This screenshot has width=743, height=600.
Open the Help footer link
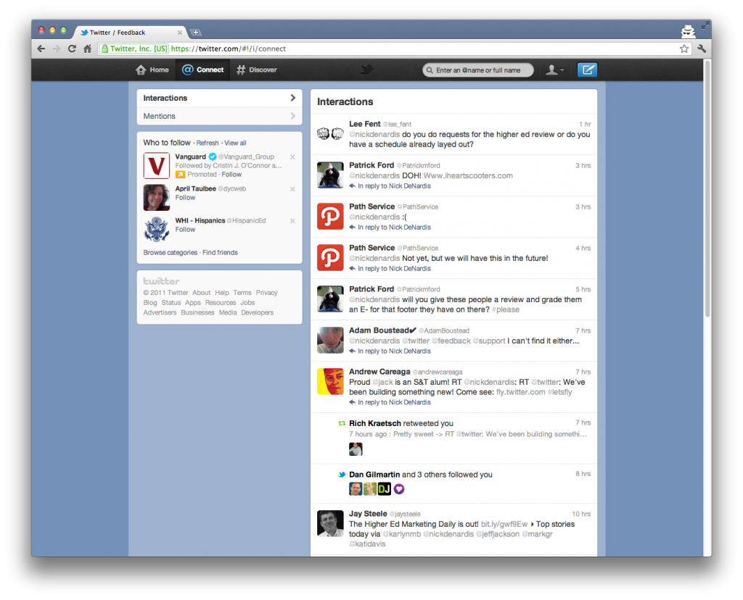click(x=222, y=293)
